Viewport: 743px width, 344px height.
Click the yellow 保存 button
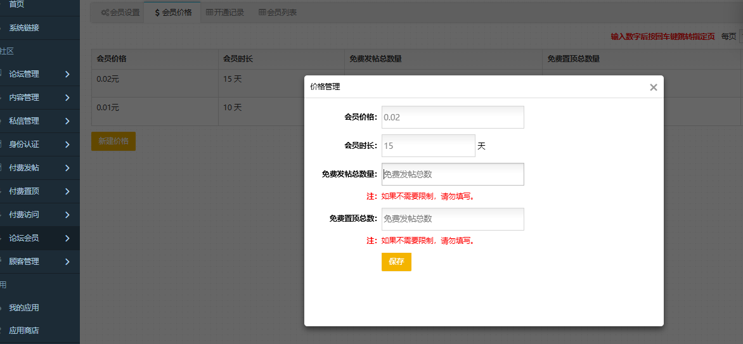[396, 262]
